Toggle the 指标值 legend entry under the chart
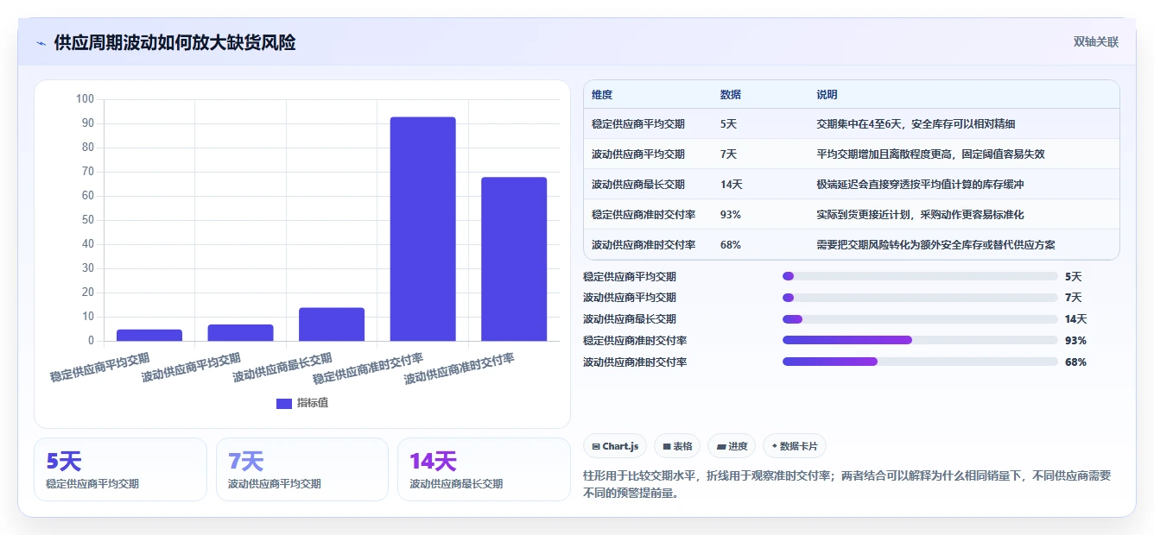Image resolution: width=1154 pixels, height=535 pixels. pyautogui.click(x=302, y=403)
